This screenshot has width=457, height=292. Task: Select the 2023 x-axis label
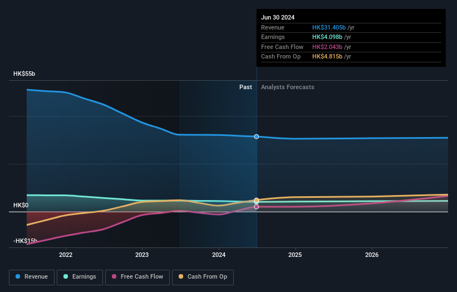point(142,255)
